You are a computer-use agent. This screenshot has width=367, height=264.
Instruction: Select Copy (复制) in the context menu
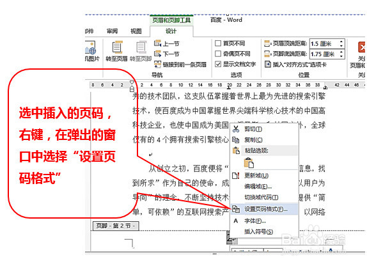264,140
